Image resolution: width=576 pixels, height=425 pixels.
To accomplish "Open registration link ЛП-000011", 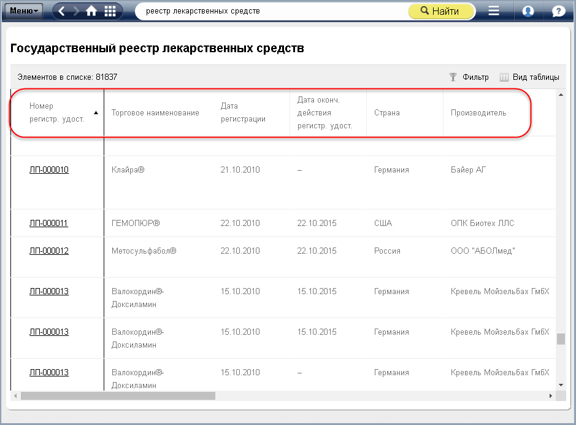I will click(48, 223).
